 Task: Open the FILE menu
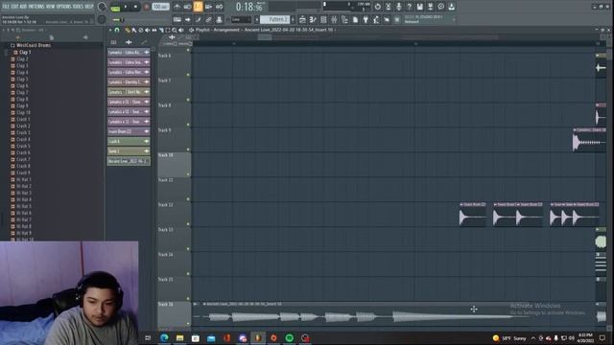point(7,7)
